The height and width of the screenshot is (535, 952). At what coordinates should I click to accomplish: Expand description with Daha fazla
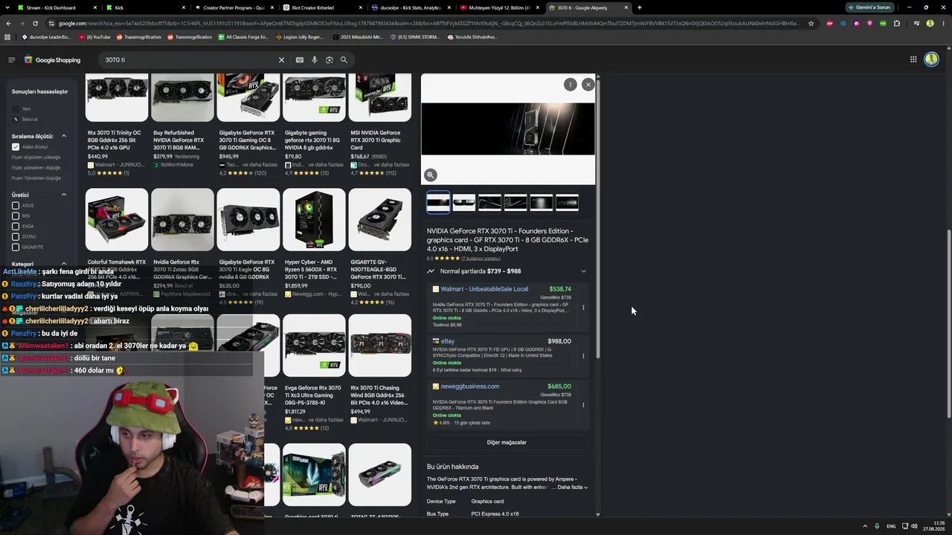point(573,487)
